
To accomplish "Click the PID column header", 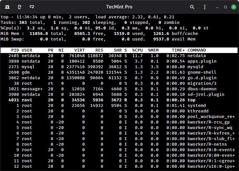I will 15,50.
